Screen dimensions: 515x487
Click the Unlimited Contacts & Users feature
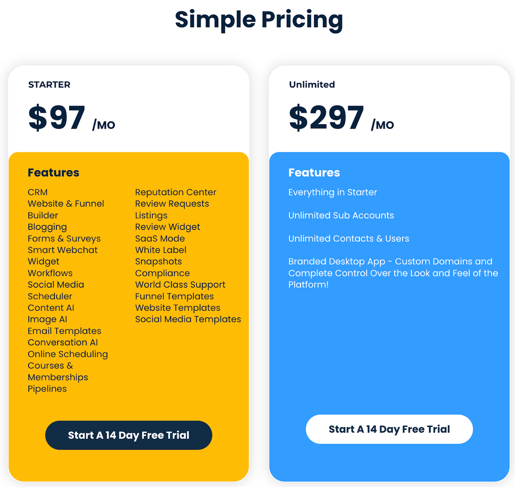349,239
